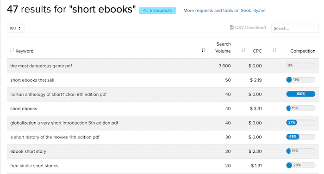Click the 20% competition bar
Screen dimensions: 324x174
point(301,165)
